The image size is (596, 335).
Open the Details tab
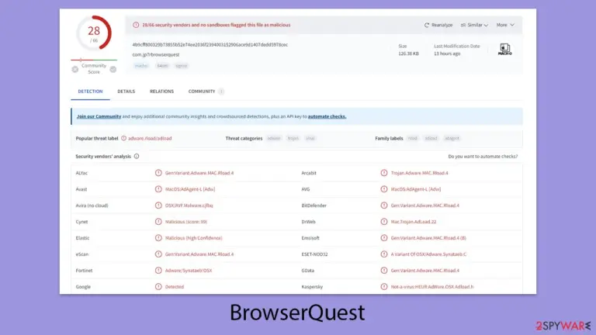[126, 92]
